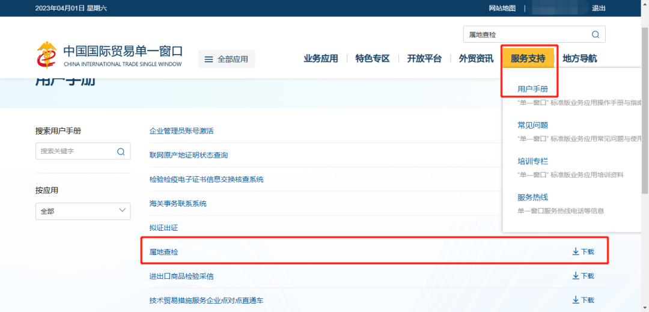The image size is (649, 312).
Task: Open the 企业管理员账号激活 manual entry
Action: (181, 130)
